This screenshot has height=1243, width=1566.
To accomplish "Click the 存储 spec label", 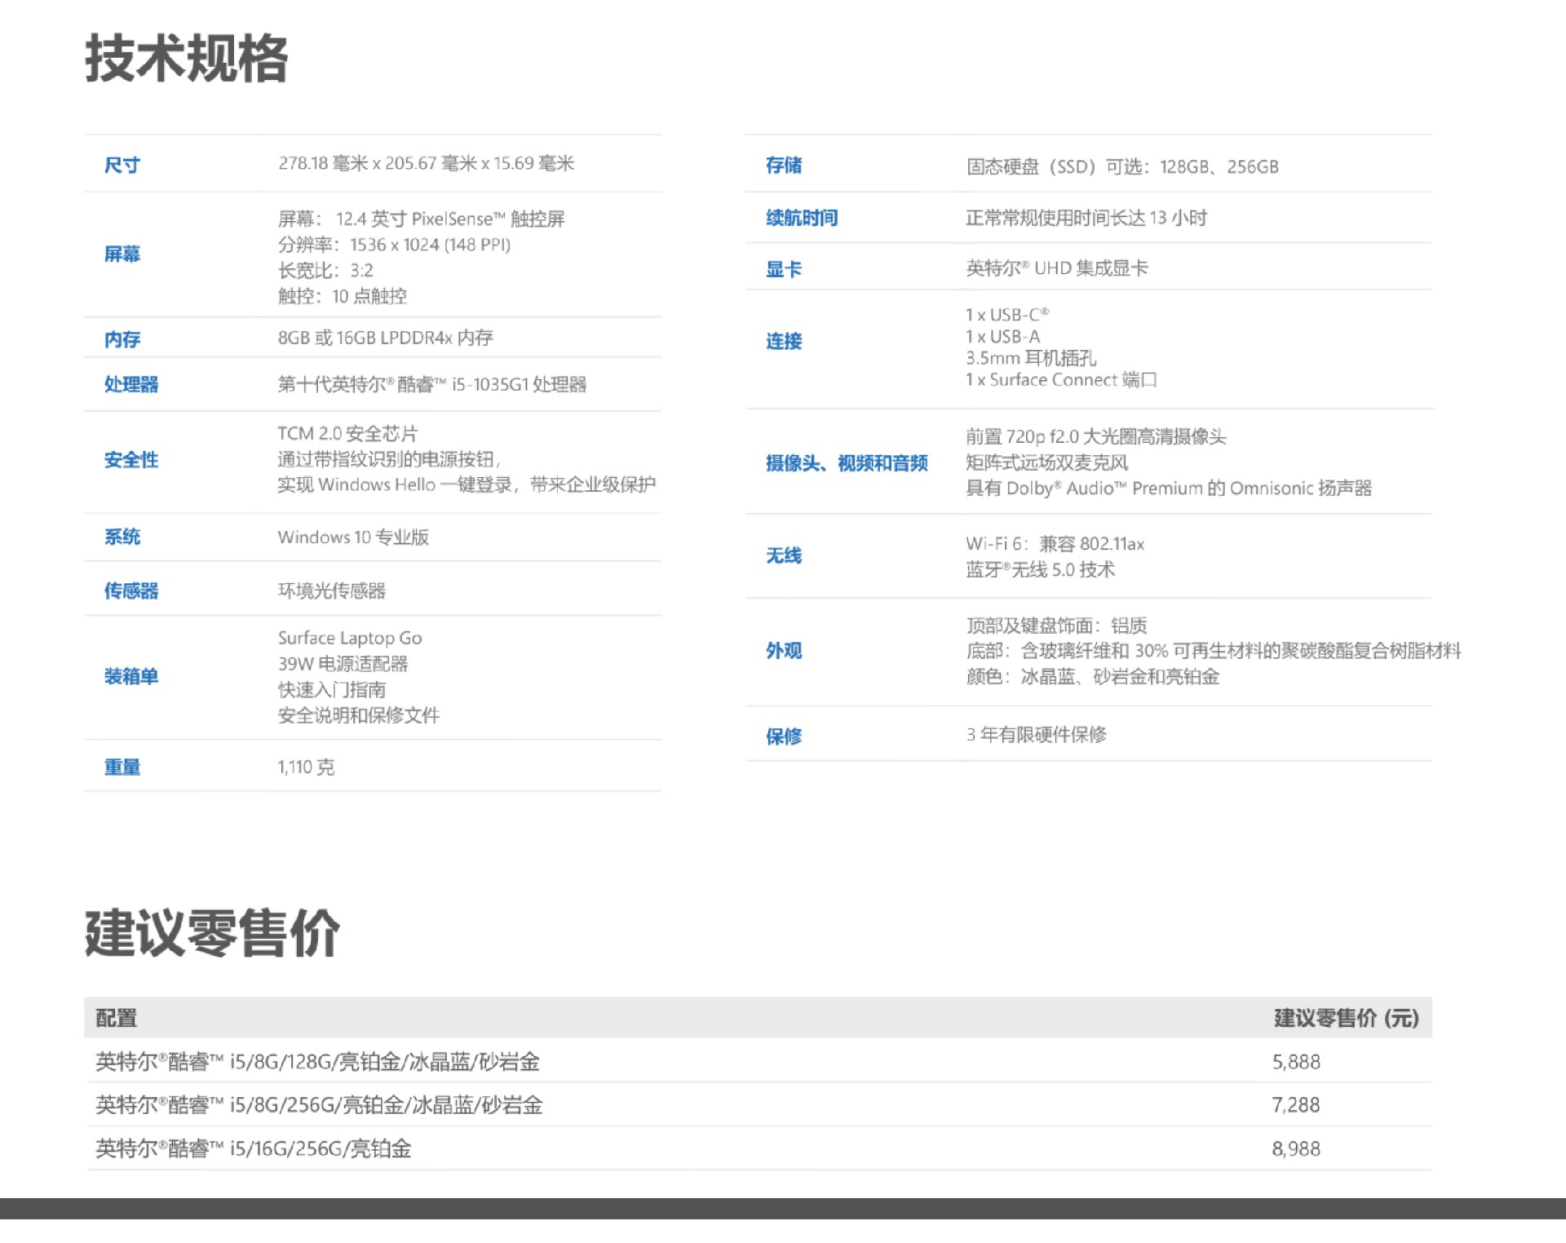I will [x=784, y=166].
